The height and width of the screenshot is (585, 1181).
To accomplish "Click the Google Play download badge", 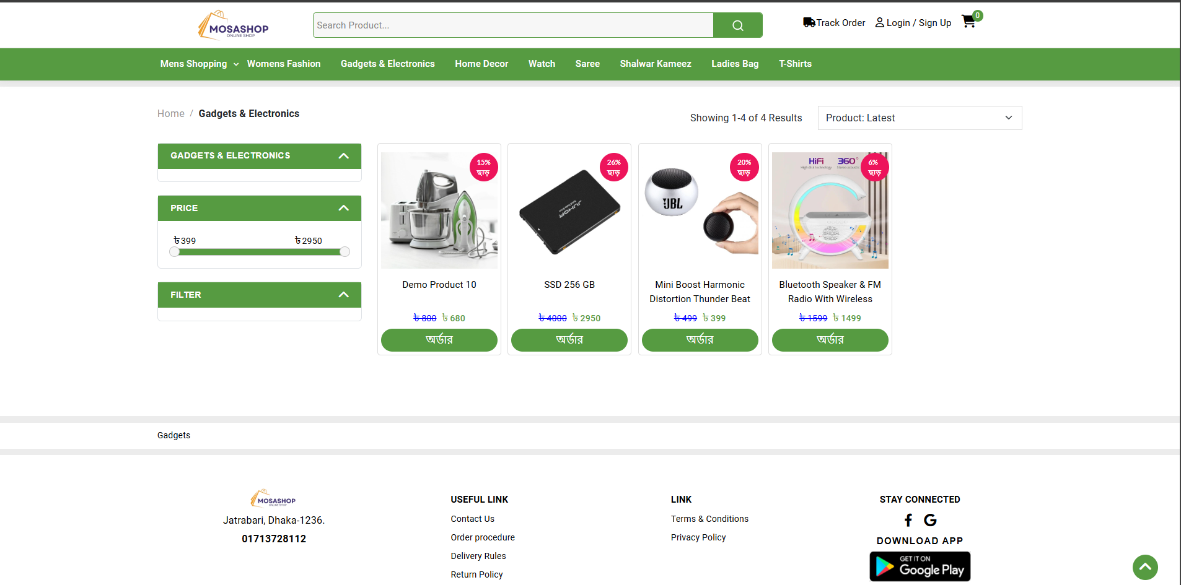I will [920, 566].
